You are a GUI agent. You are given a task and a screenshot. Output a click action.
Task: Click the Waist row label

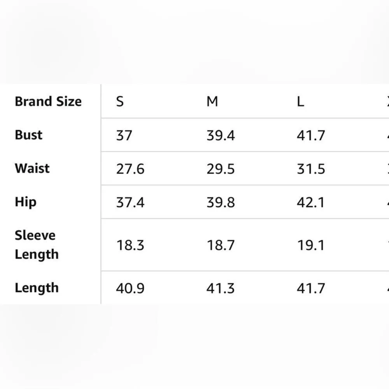coord(32,168)
